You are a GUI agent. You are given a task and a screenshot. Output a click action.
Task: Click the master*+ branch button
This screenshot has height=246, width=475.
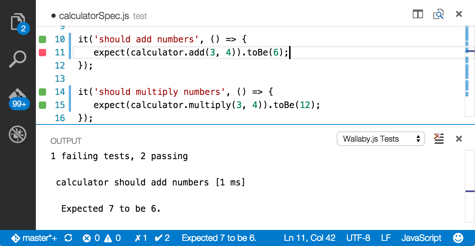pos(34,238)
